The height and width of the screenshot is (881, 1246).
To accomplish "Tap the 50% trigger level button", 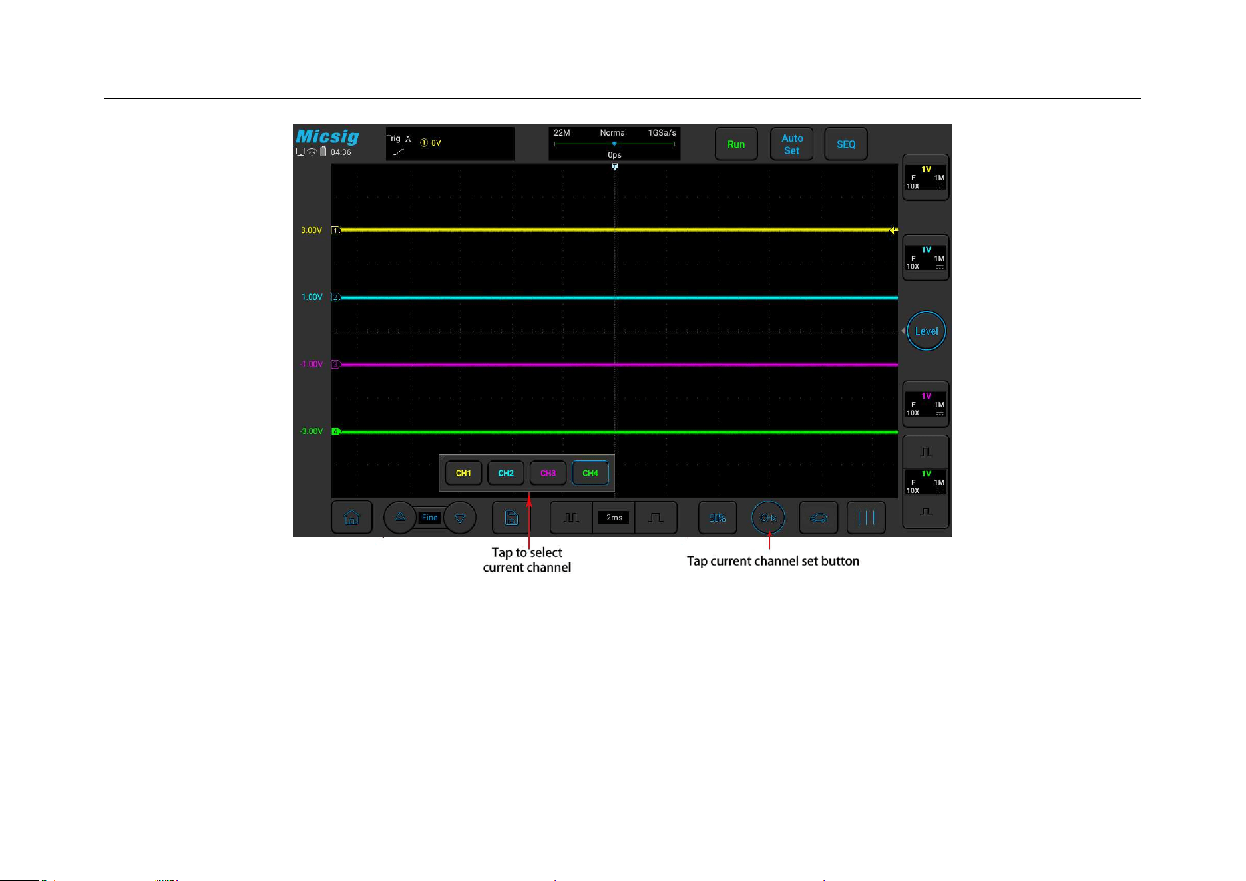I will point(718,518).
